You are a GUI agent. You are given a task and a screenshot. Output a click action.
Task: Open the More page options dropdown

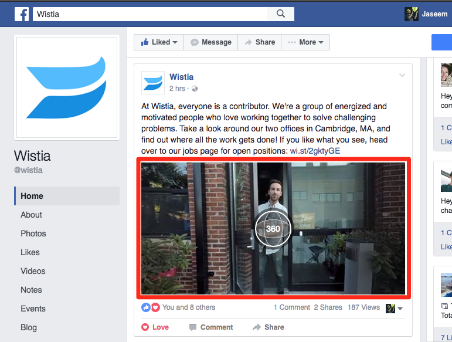(305, 42)
